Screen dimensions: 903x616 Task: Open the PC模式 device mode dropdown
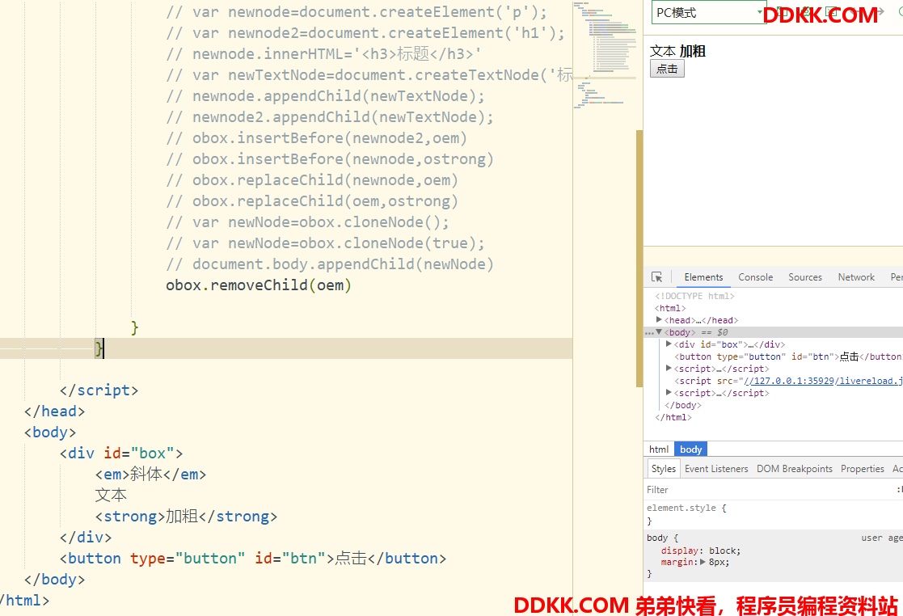tap(709, 13)
